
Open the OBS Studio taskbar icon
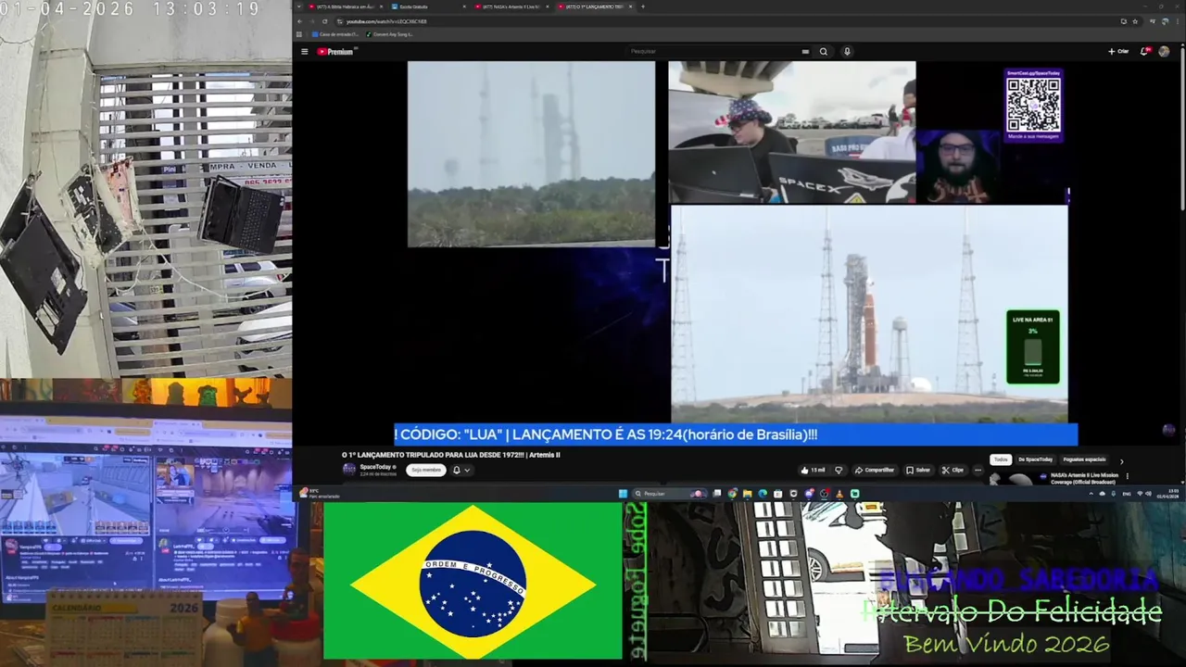tap(824, 494)
